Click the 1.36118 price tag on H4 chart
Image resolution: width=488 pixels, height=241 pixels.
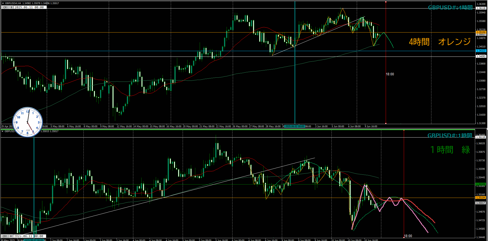(x=481, y=8)
